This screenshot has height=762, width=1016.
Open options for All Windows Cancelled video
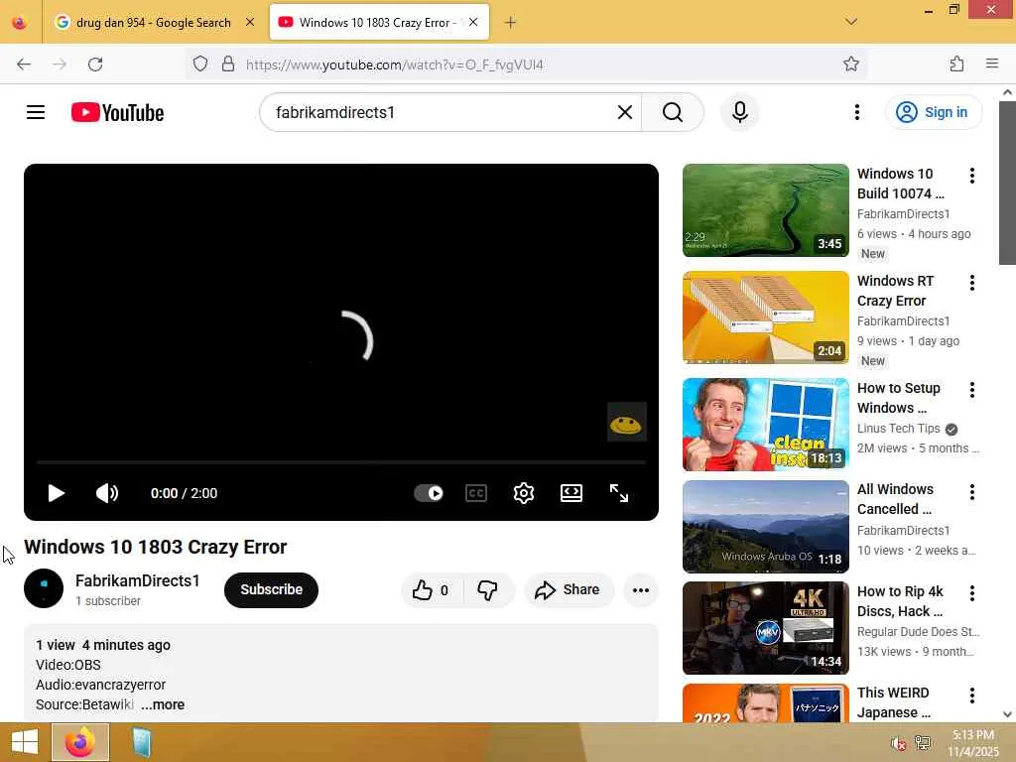[x=971, y=492]
